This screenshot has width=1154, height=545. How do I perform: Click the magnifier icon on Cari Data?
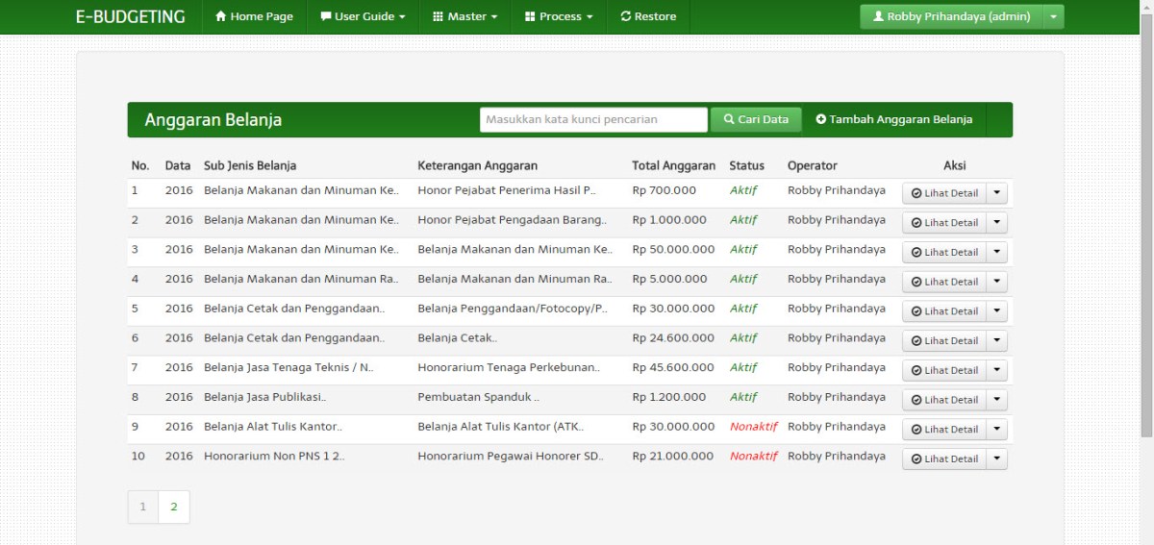(728, 119)
